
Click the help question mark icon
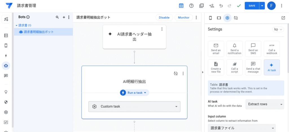[191, 6]
